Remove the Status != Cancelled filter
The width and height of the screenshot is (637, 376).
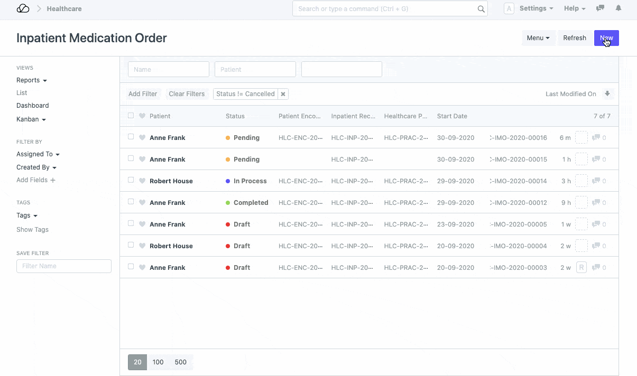click(x=283, y=94)
